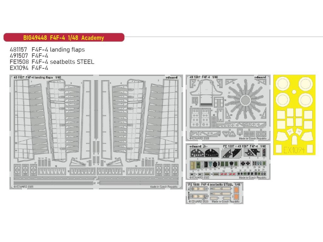Click the '49 1507 F4F-4 1/48' fret title
323x242 pixels.
tap(203, 77)
